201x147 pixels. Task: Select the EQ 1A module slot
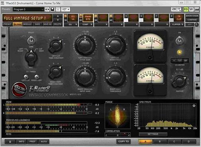pos(73,18)
